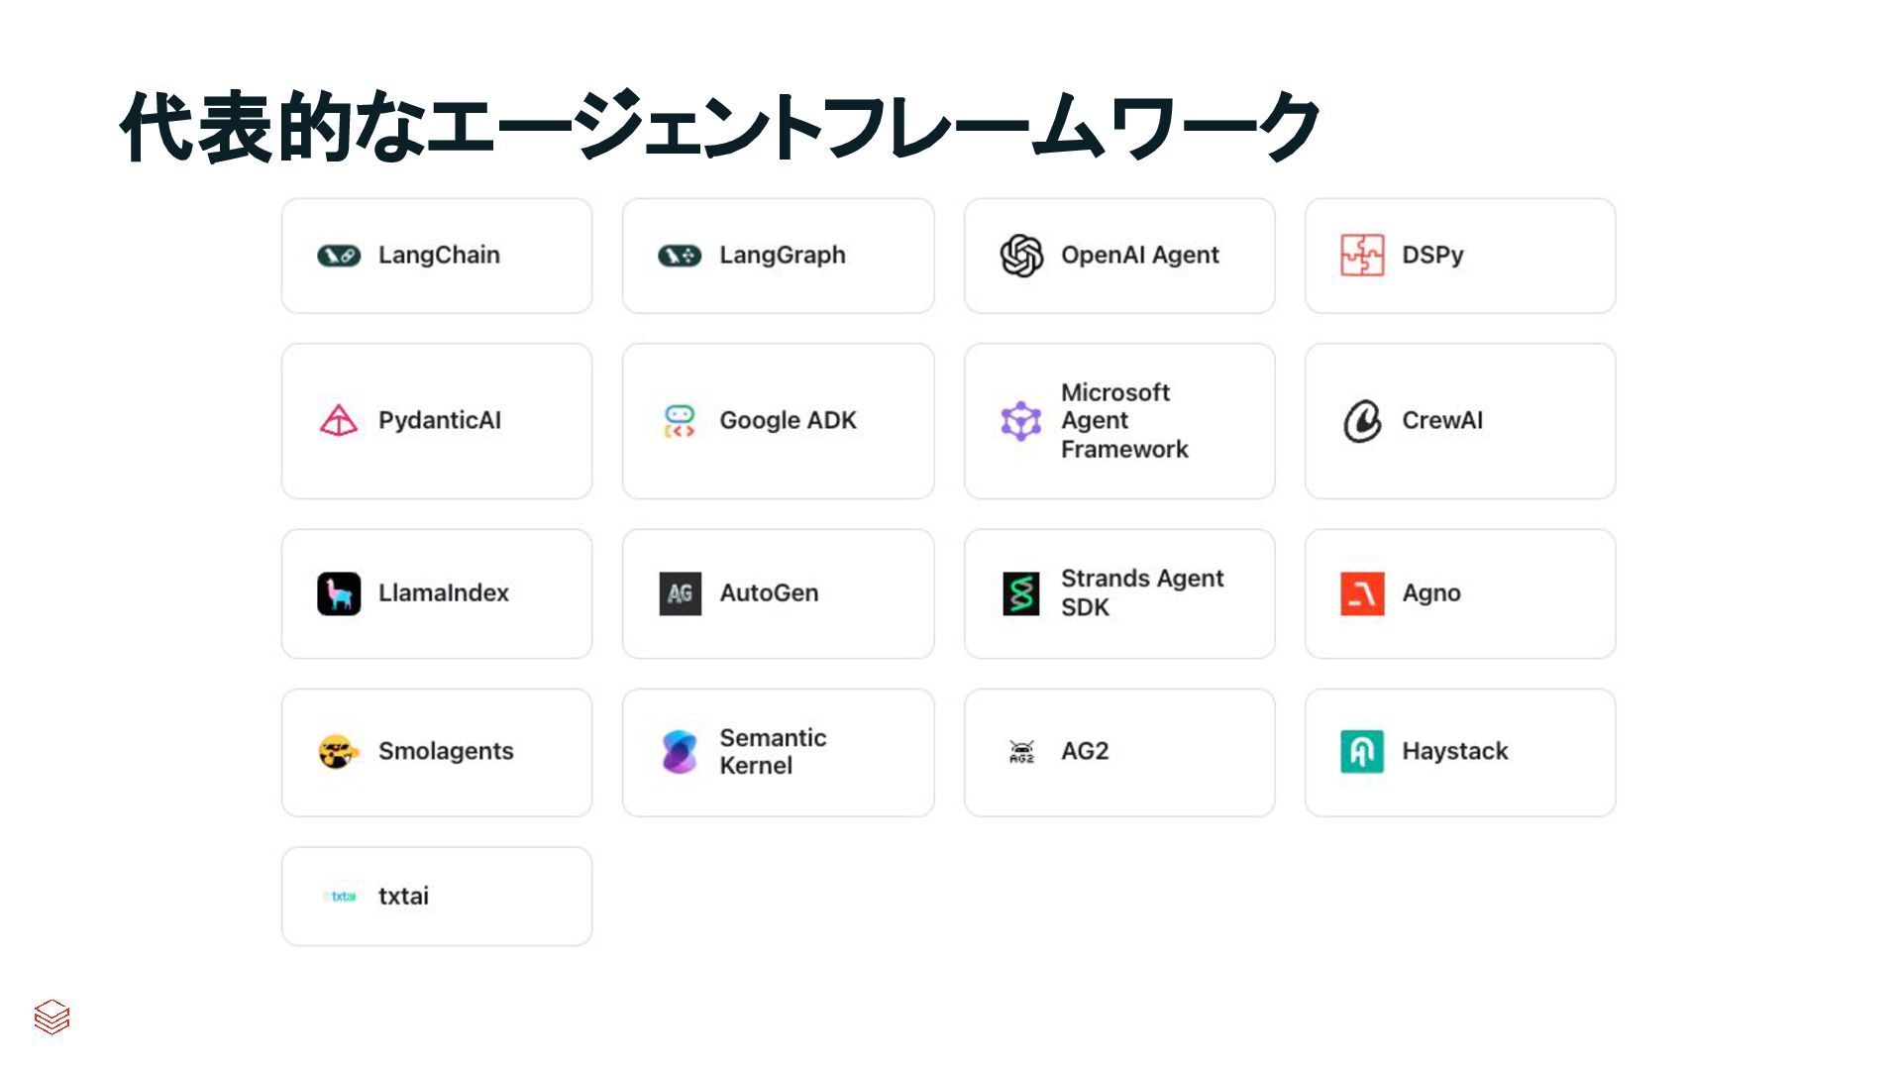Screen dimensions: 1902x1070
Task: Click the OpenAI knot logo icon
Action: pyautogui.click(x=1021, y=256)
